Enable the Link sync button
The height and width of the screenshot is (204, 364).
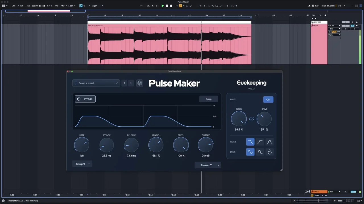pyautogui.click(x=13, y=6)
